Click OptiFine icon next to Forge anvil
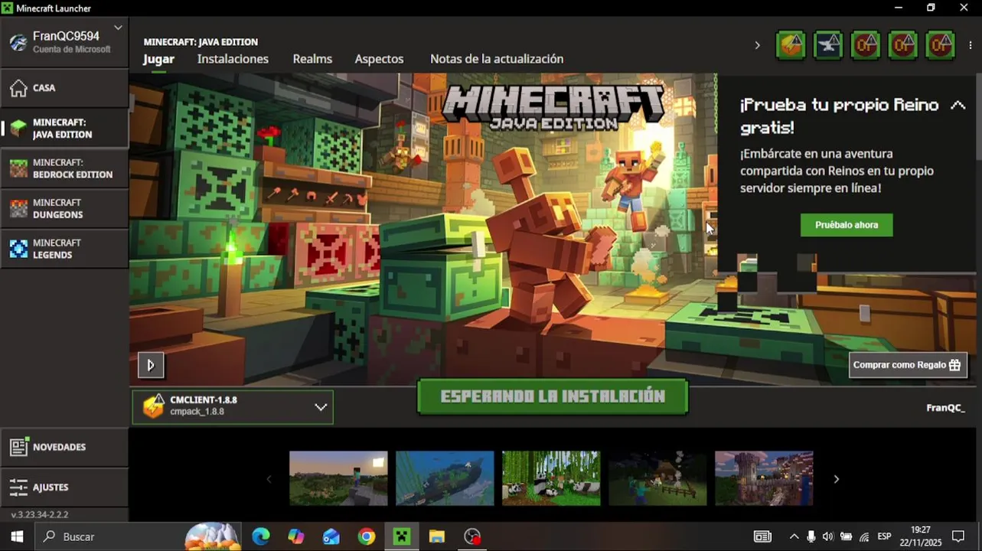Screen dimensions: 982x551 [866, 45]
